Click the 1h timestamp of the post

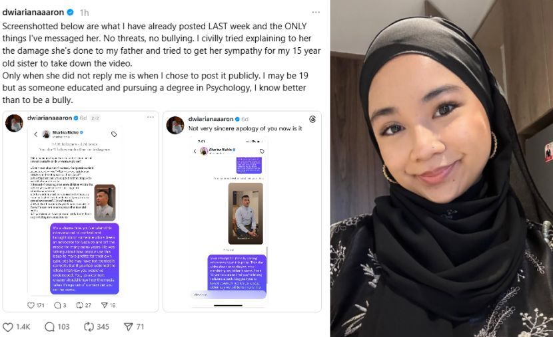[x=85, y=13]
